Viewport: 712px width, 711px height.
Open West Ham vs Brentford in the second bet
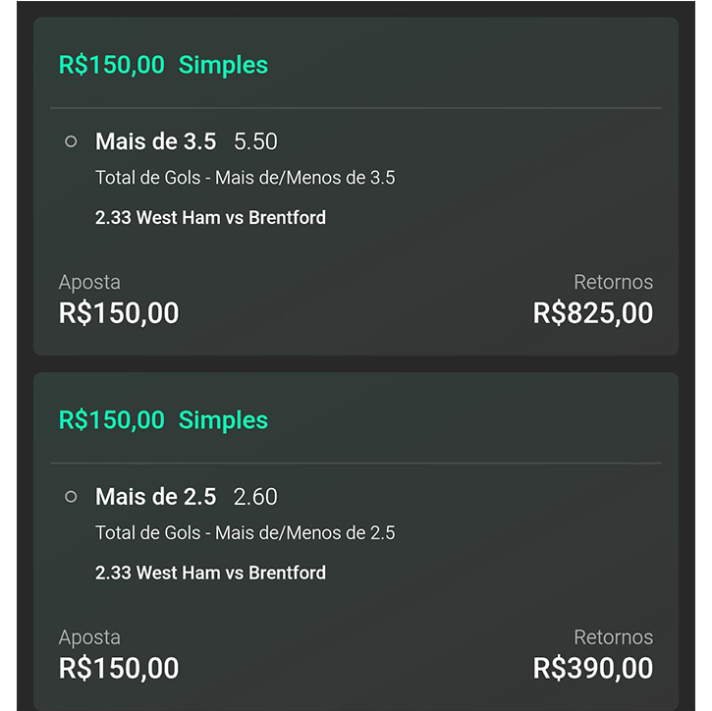click(210, 573)
